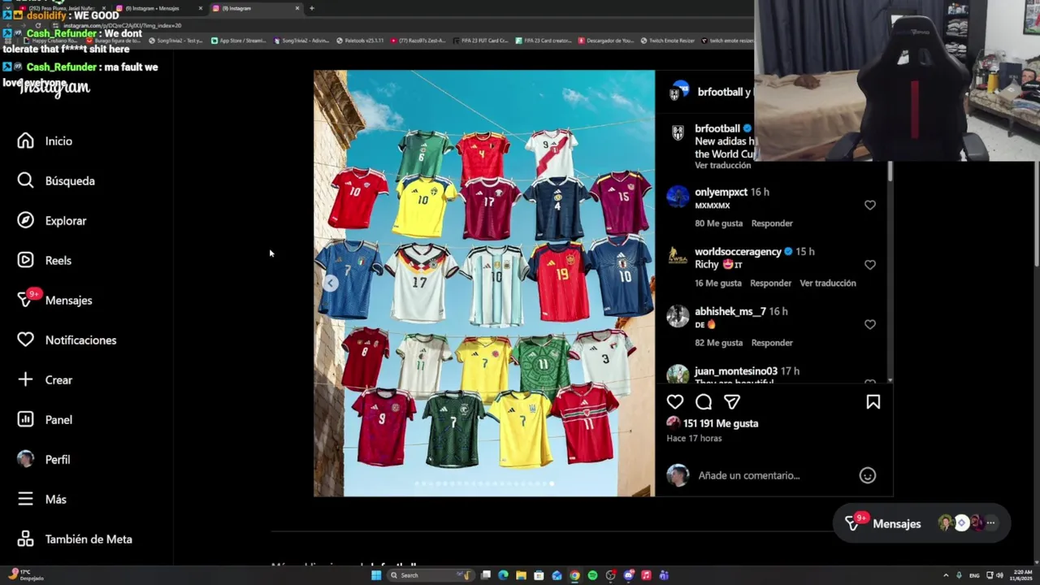The width and height of the screenshot is (1040, 585).
Task: Click Responder under abhishek_ms__7 comment
Action: 772,343
